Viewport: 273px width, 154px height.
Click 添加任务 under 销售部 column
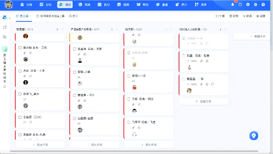(40, 145)
